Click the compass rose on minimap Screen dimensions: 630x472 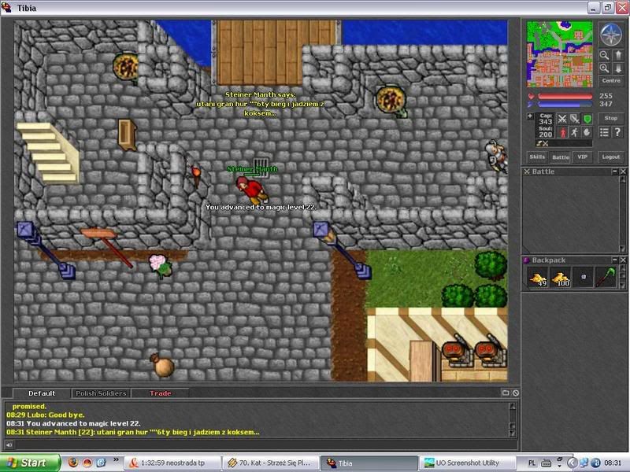tap(611, 34)
